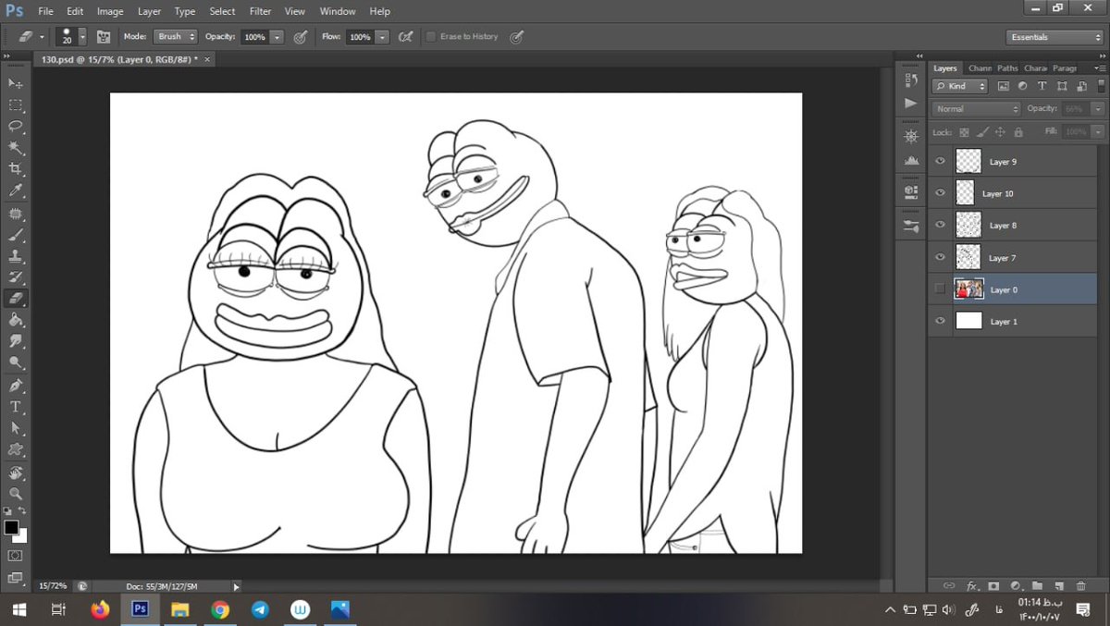Toggle lock all padlock icon

click(1017, 132)
